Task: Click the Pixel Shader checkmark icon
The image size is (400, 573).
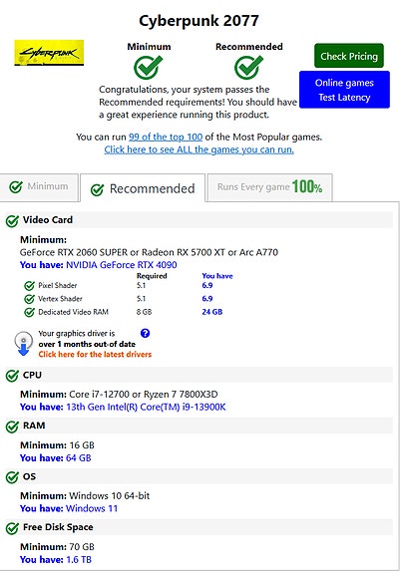Action: (x=29, y=286)
